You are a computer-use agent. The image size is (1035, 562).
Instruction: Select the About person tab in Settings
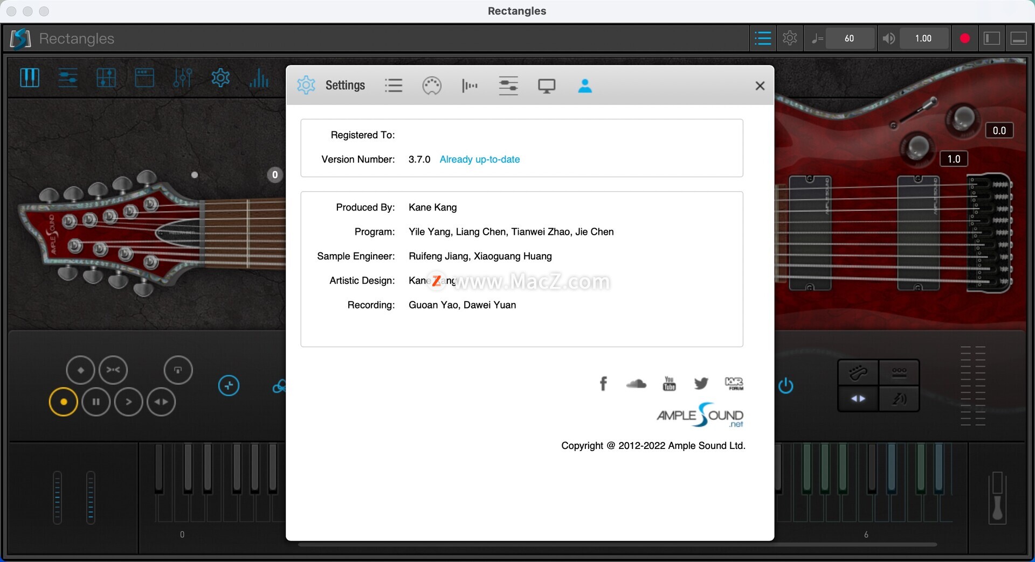(585, 86)
